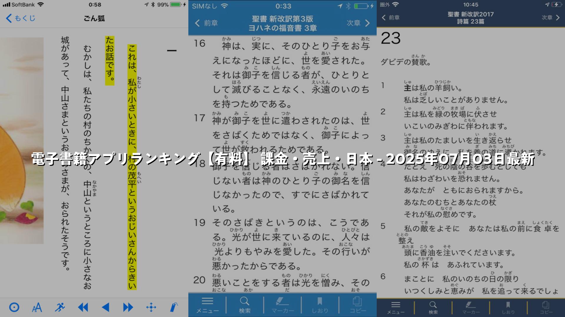
Task: Go to 次章 in 詩篇 23篇 screen
Action: [551, 18]
